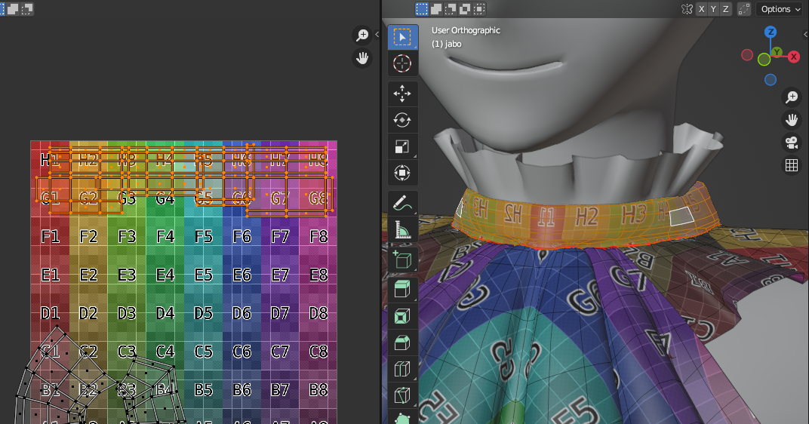809x424 pixels.
Task: Expand the UV editor sidebar arrow
Action: pyautogui.click(x=377, y=35)
